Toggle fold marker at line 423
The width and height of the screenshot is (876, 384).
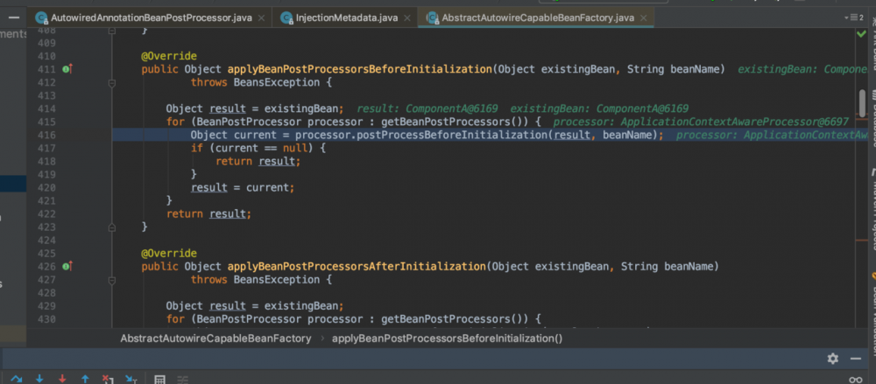pos(112,227)
